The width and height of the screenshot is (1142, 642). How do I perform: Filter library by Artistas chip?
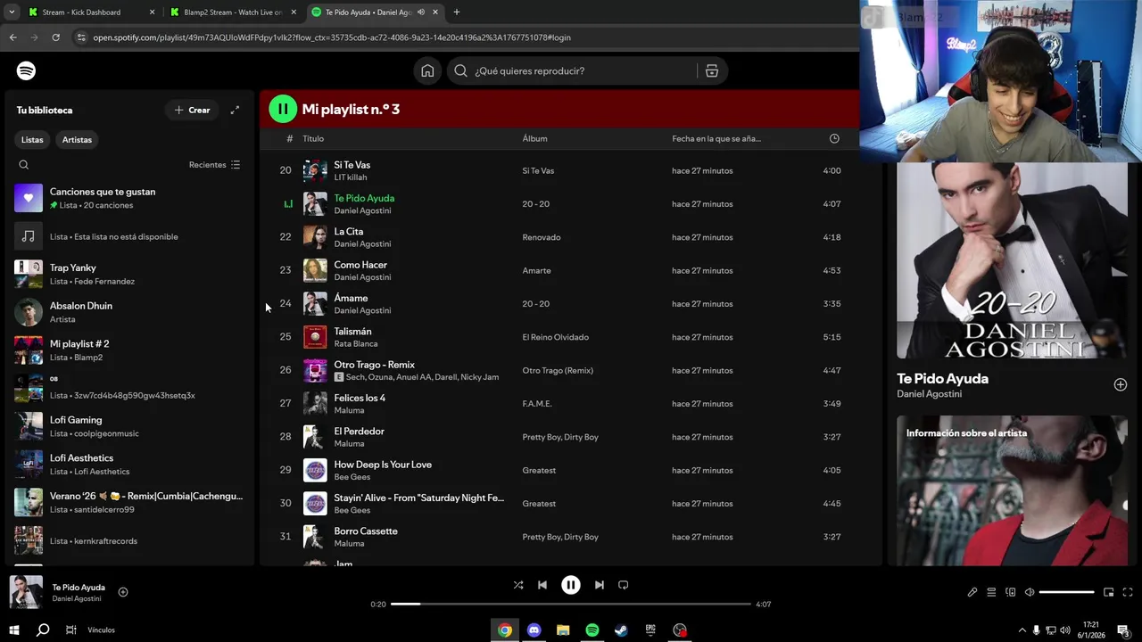pyautogui.click(x=77, y=140)
